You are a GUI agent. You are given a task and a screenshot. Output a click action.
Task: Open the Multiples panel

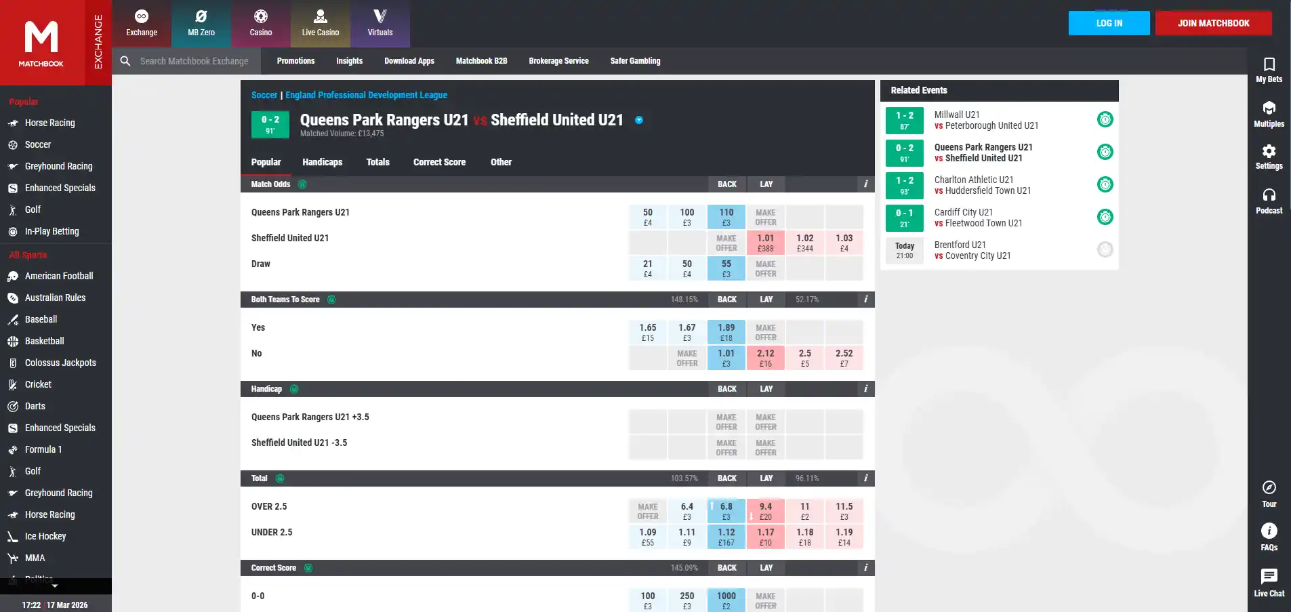pyautogui.click(x=1269, y=115)
